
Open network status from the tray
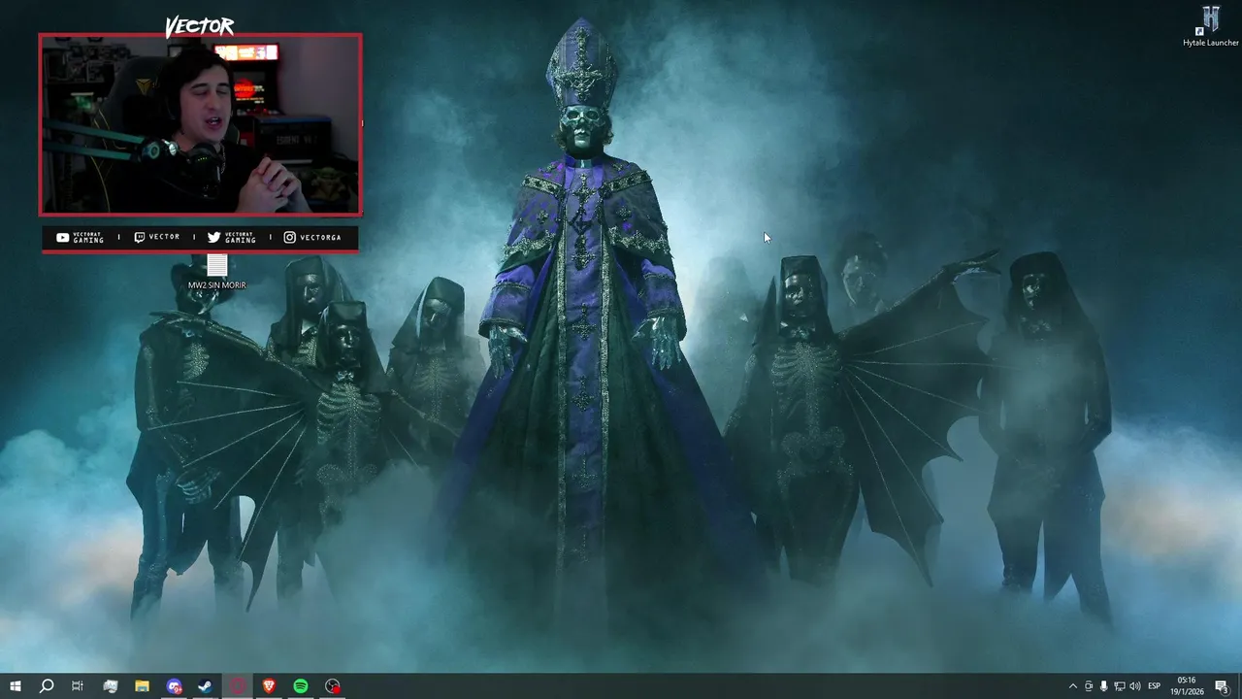[1120, 686]
